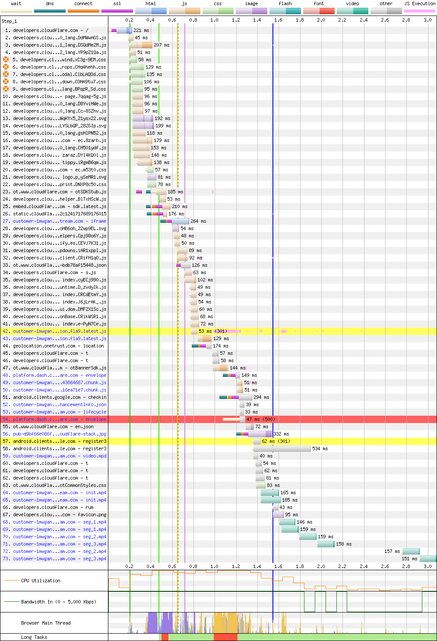Viewport: 437px width, 641px height.
Task: Select request 67 favicon.png row
Action: (x=54, y=515)
